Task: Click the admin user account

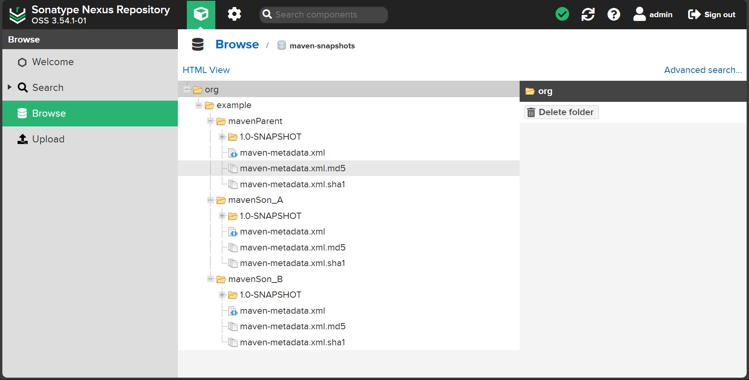Action: (x=653, y=14)
